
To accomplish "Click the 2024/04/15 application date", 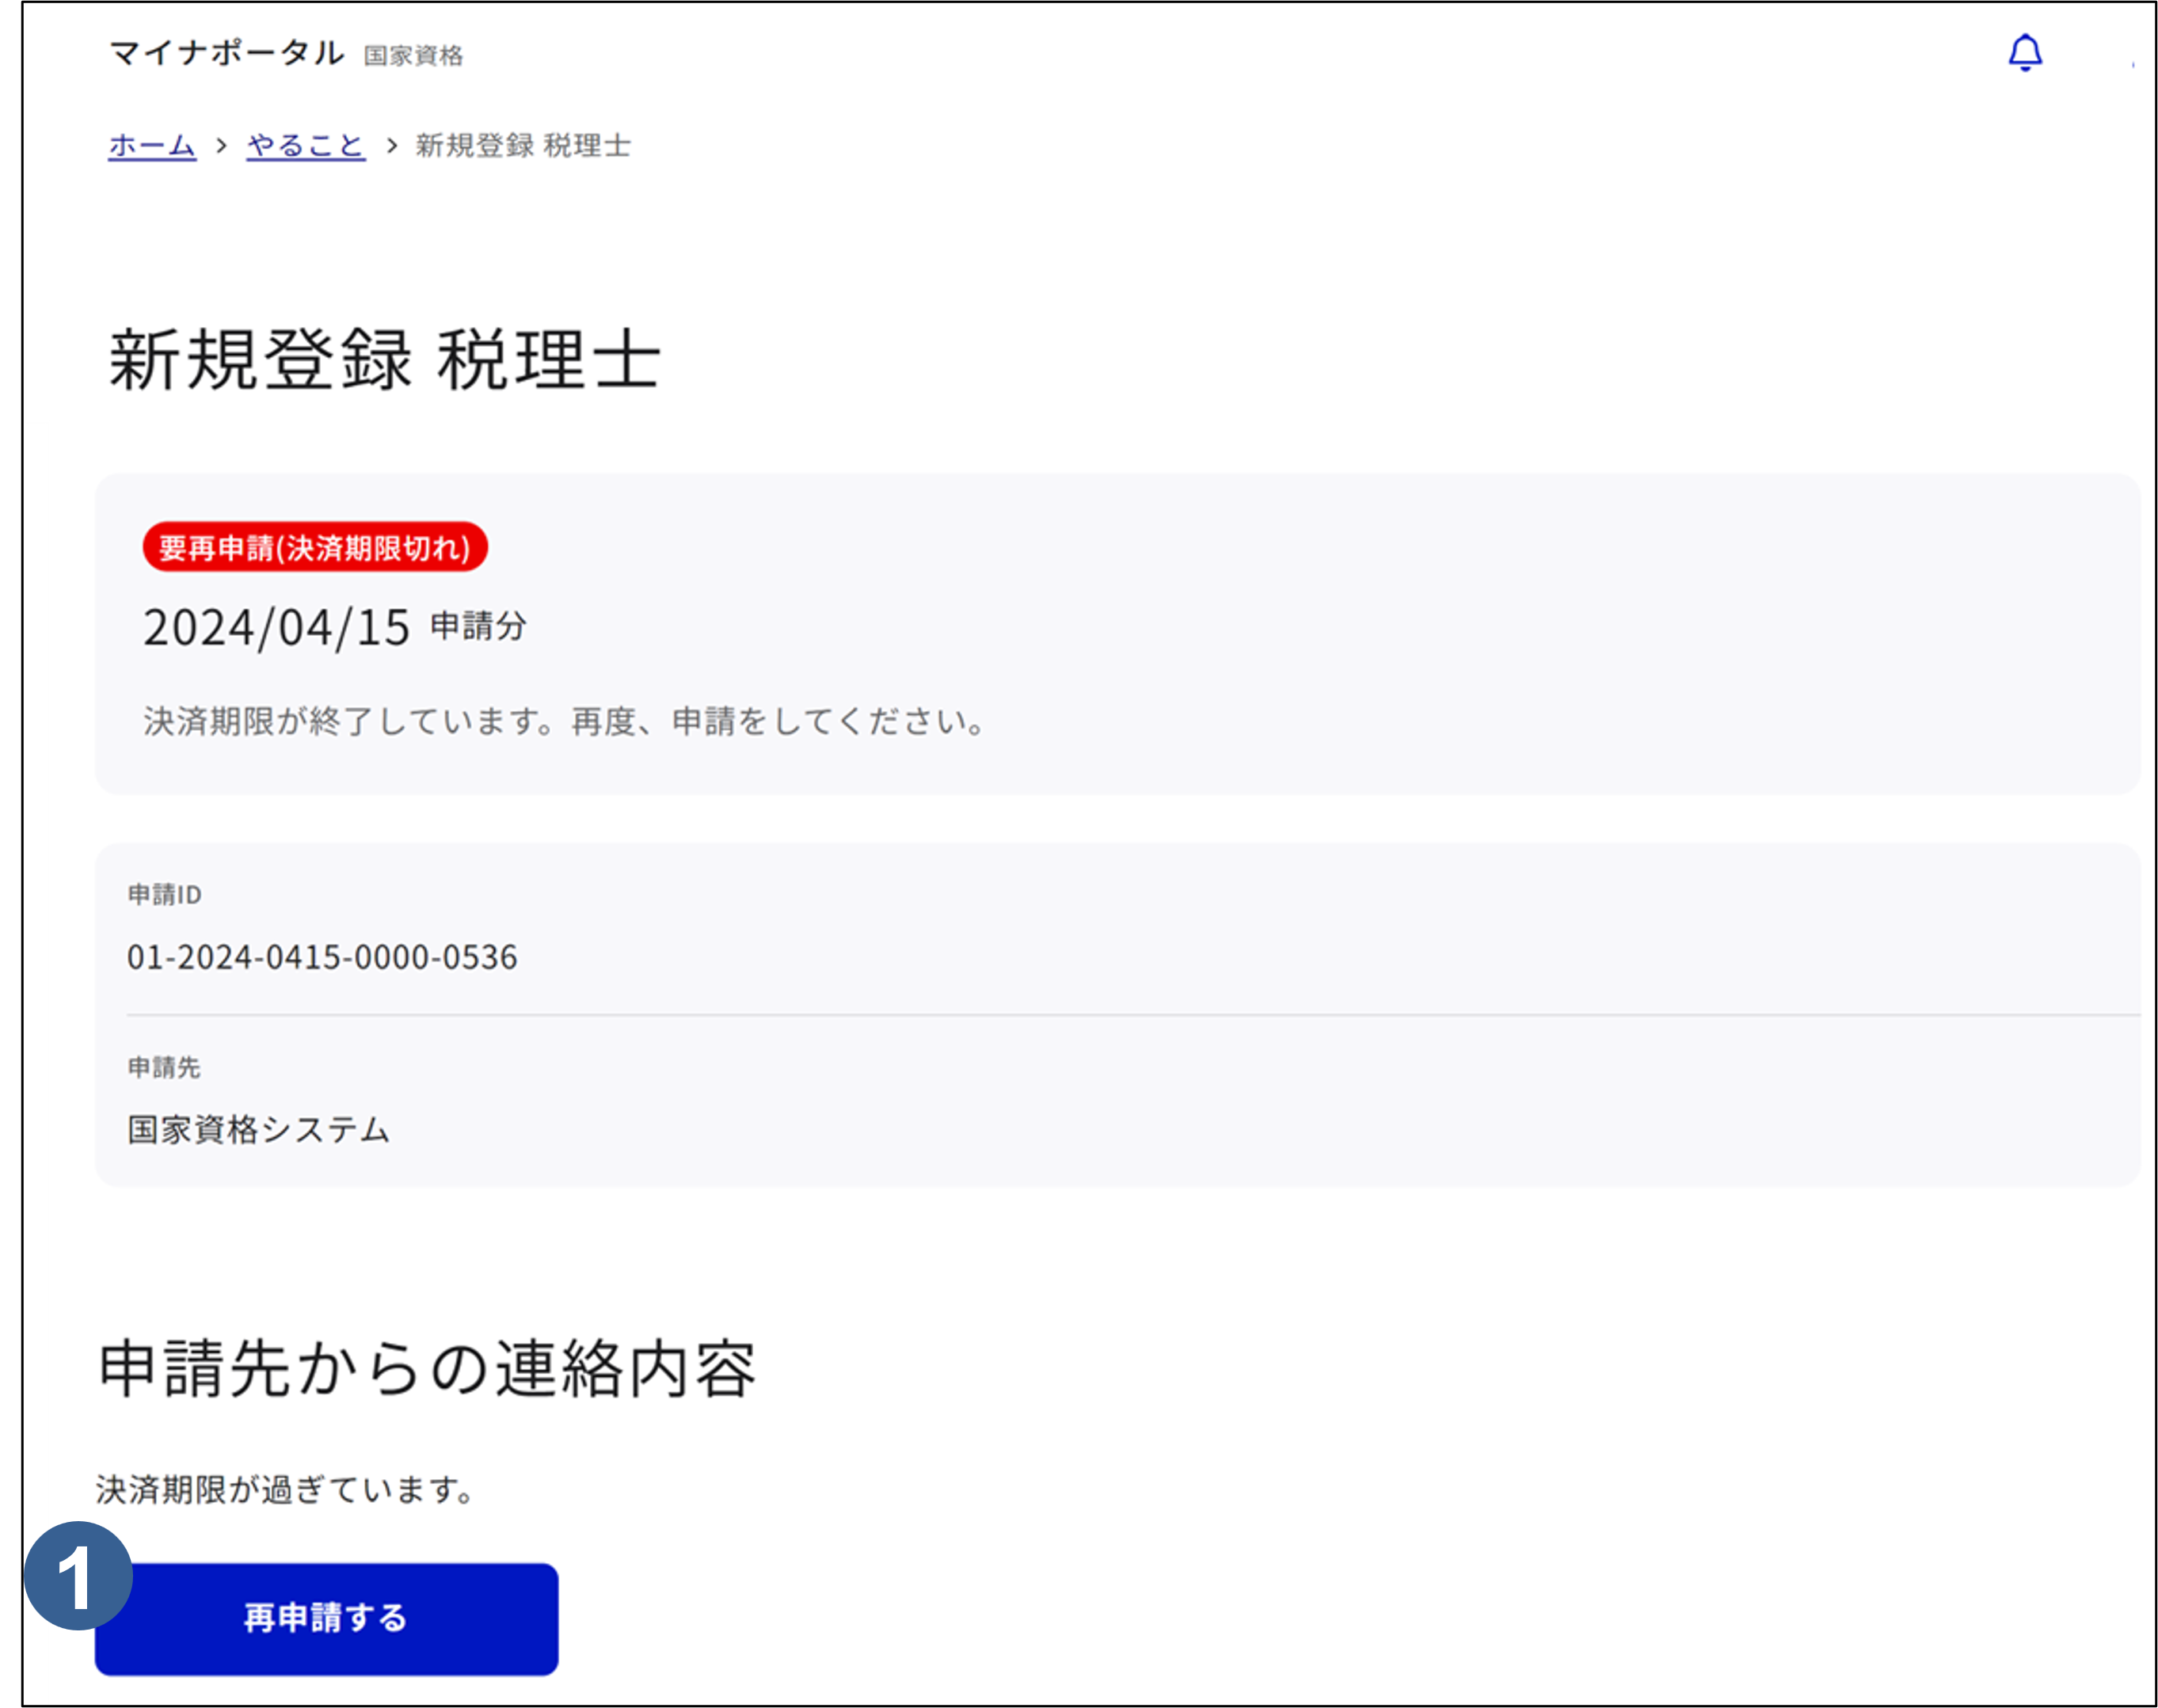I will [277, 628].
